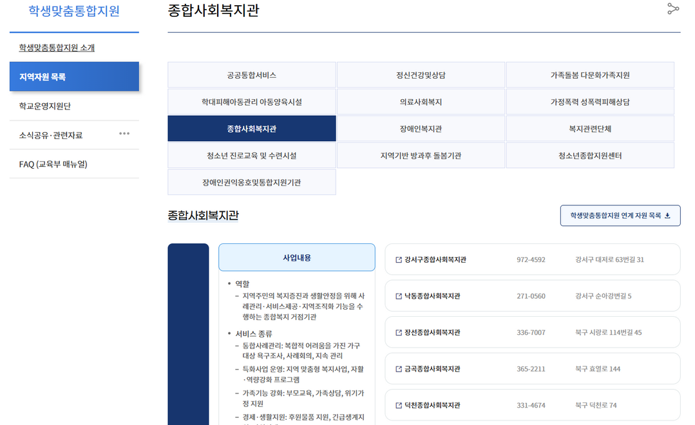This screenshot has width=695, height=425.
Task: Expand 소식공유·관련자료 with the three-dots icon
Action: (124, 134)
